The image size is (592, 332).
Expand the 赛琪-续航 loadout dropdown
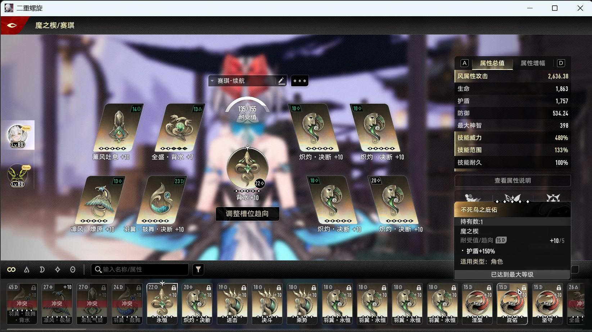click(x=212, y=81)
